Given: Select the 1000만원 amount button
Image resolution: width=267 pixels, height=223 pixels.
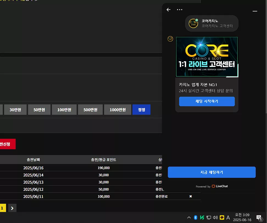Looking at the screenshot, I should coord(118,110).
